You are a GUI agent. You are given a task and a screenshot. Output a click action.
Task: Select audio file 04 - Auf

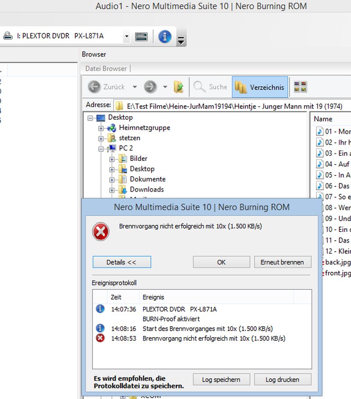[333, 164]
